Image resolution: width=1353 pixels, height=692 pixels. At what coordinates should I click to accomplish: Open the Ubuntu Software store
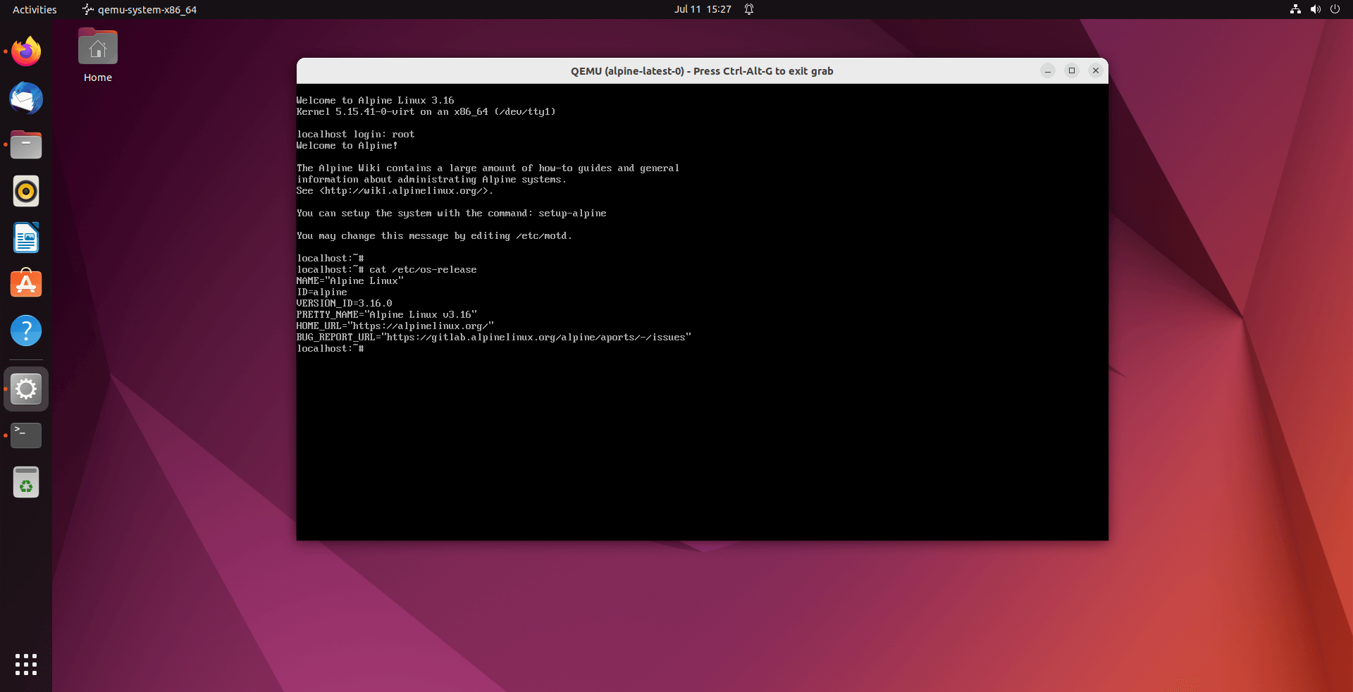point(26,284)
